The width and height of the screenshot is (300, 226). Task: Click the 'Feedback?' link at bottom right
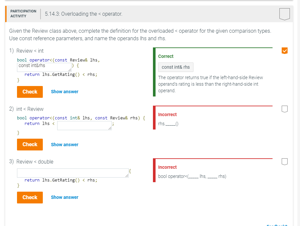pyautogui.click(x=277, y=225)
